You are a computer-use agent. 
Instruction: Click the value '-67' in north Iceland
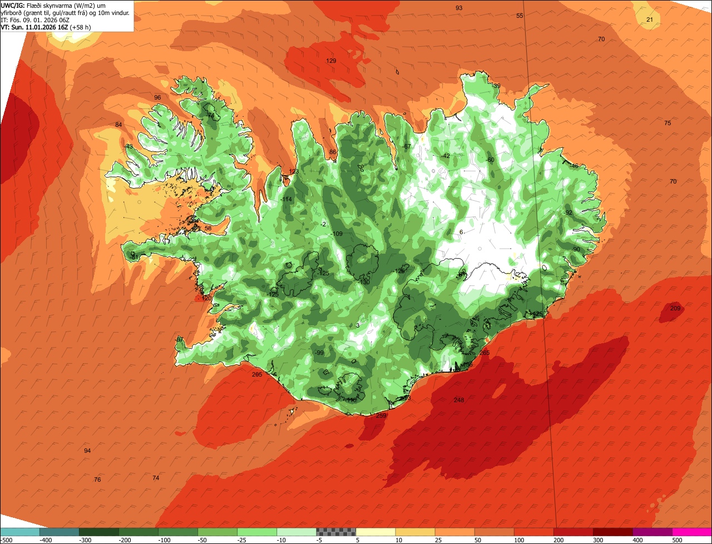407,146
